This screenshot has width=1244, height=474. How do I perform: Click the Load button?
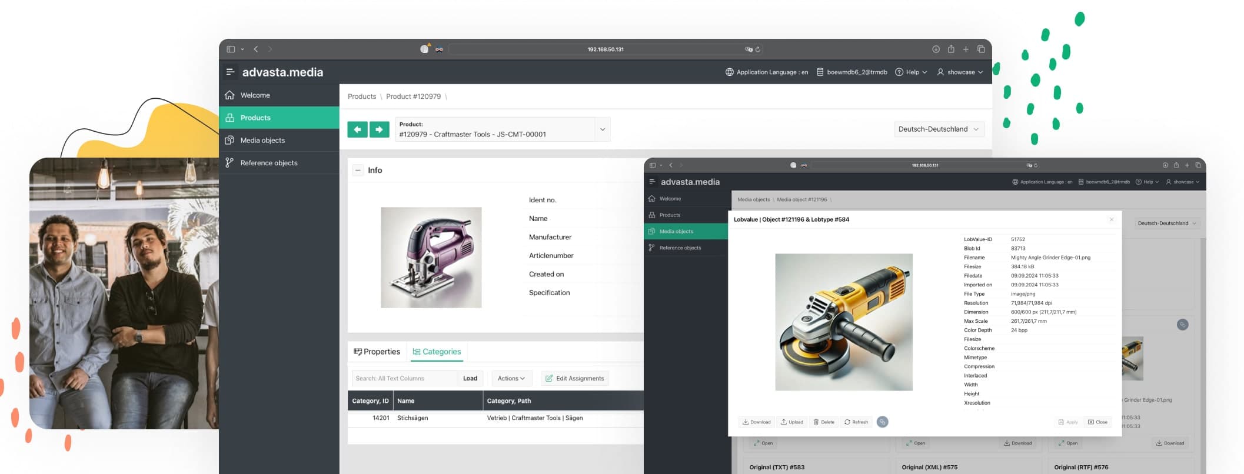click(470, 378)
